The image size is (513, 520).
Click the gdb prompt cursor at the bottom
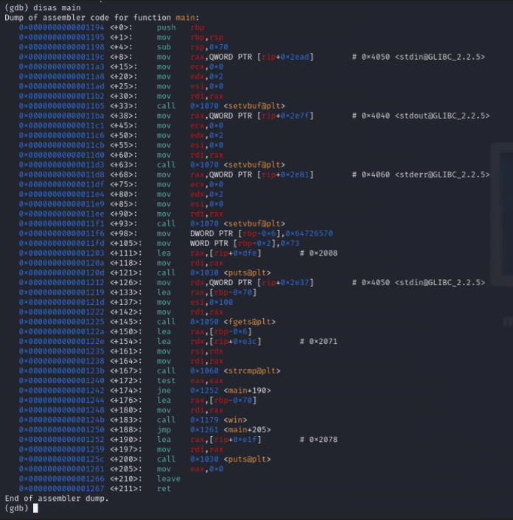click(36, 508)
